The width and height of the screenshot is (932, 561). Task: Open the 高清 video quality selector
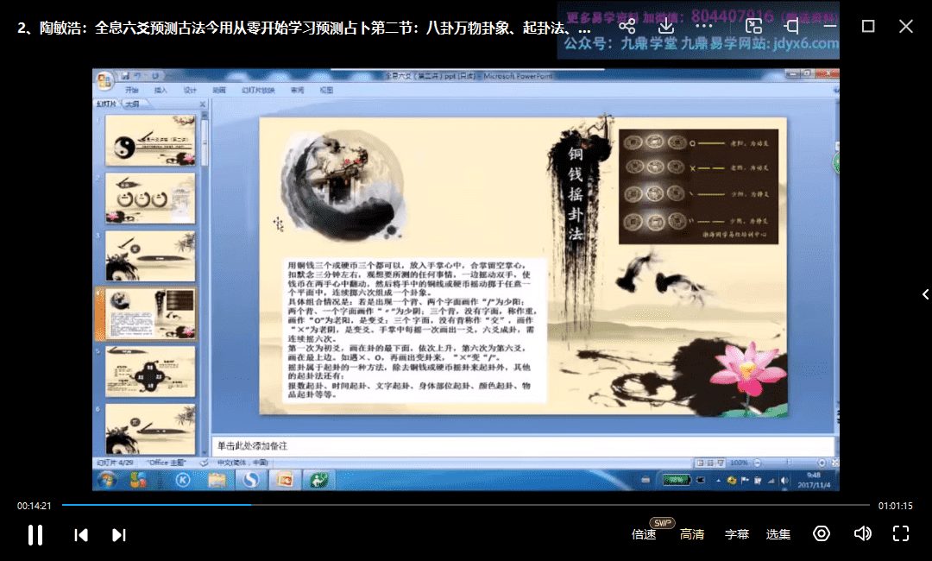click(692, 534)
